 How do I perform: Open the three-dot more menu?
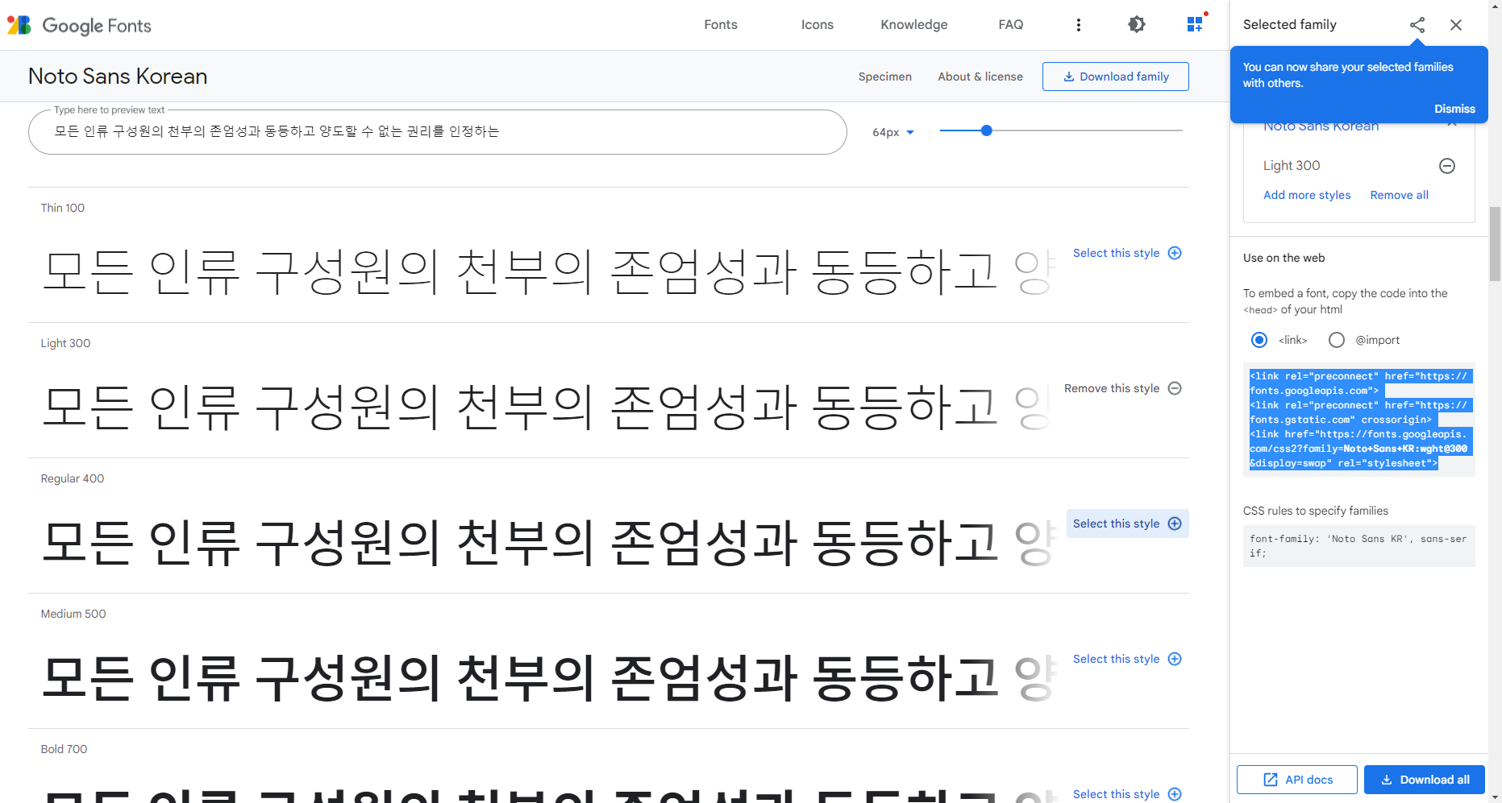pos(1079,25)
